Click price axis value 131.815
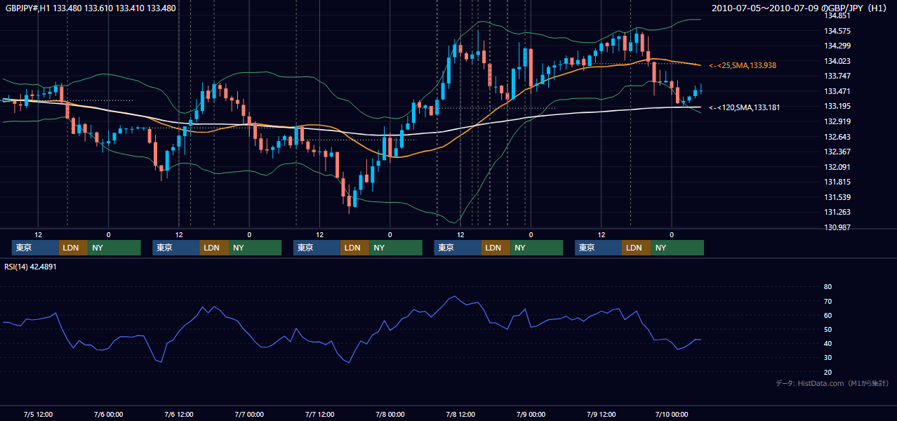The height and width of the screenshot is (421, 897). pos(837,182)
